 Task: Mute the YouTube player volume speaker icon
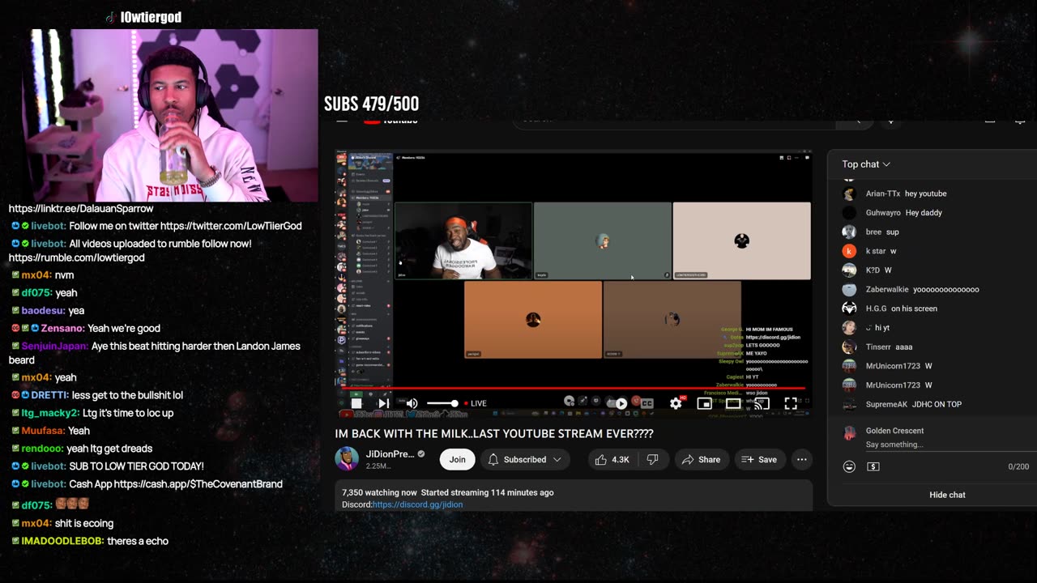(x=412, y=403)
